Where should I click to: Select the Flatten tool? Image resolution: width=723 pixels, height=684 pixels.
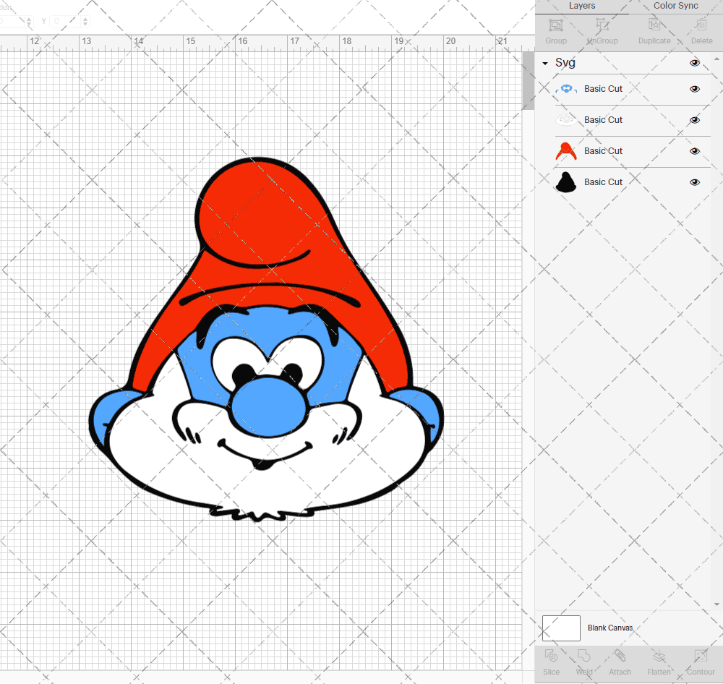point(659,656)
